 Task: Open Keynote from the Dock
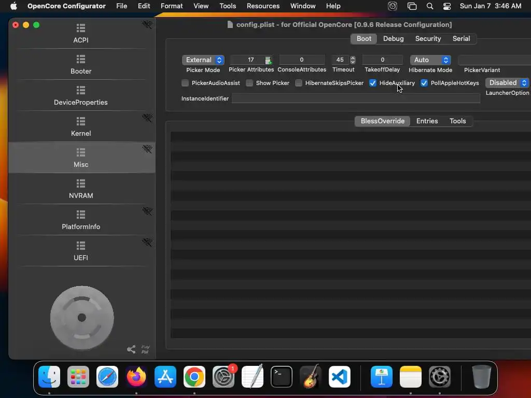[382, 377]
